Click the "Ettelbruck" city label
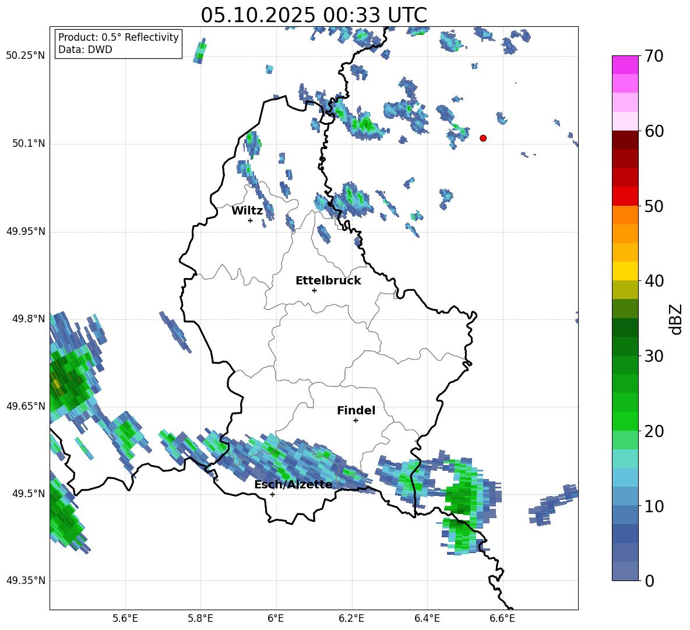 (328, 280)
